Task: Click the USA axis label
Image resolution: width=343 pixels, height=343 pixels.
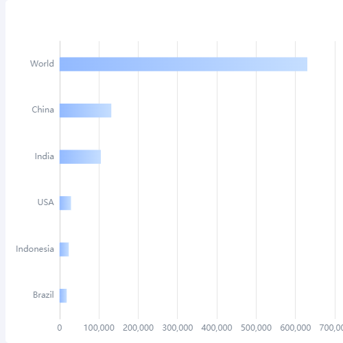Action: 46,202
